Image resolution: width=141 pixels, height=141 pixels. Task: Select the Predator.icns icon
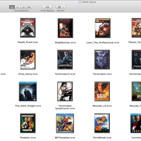pyautogui.click(x=28, y=123)
